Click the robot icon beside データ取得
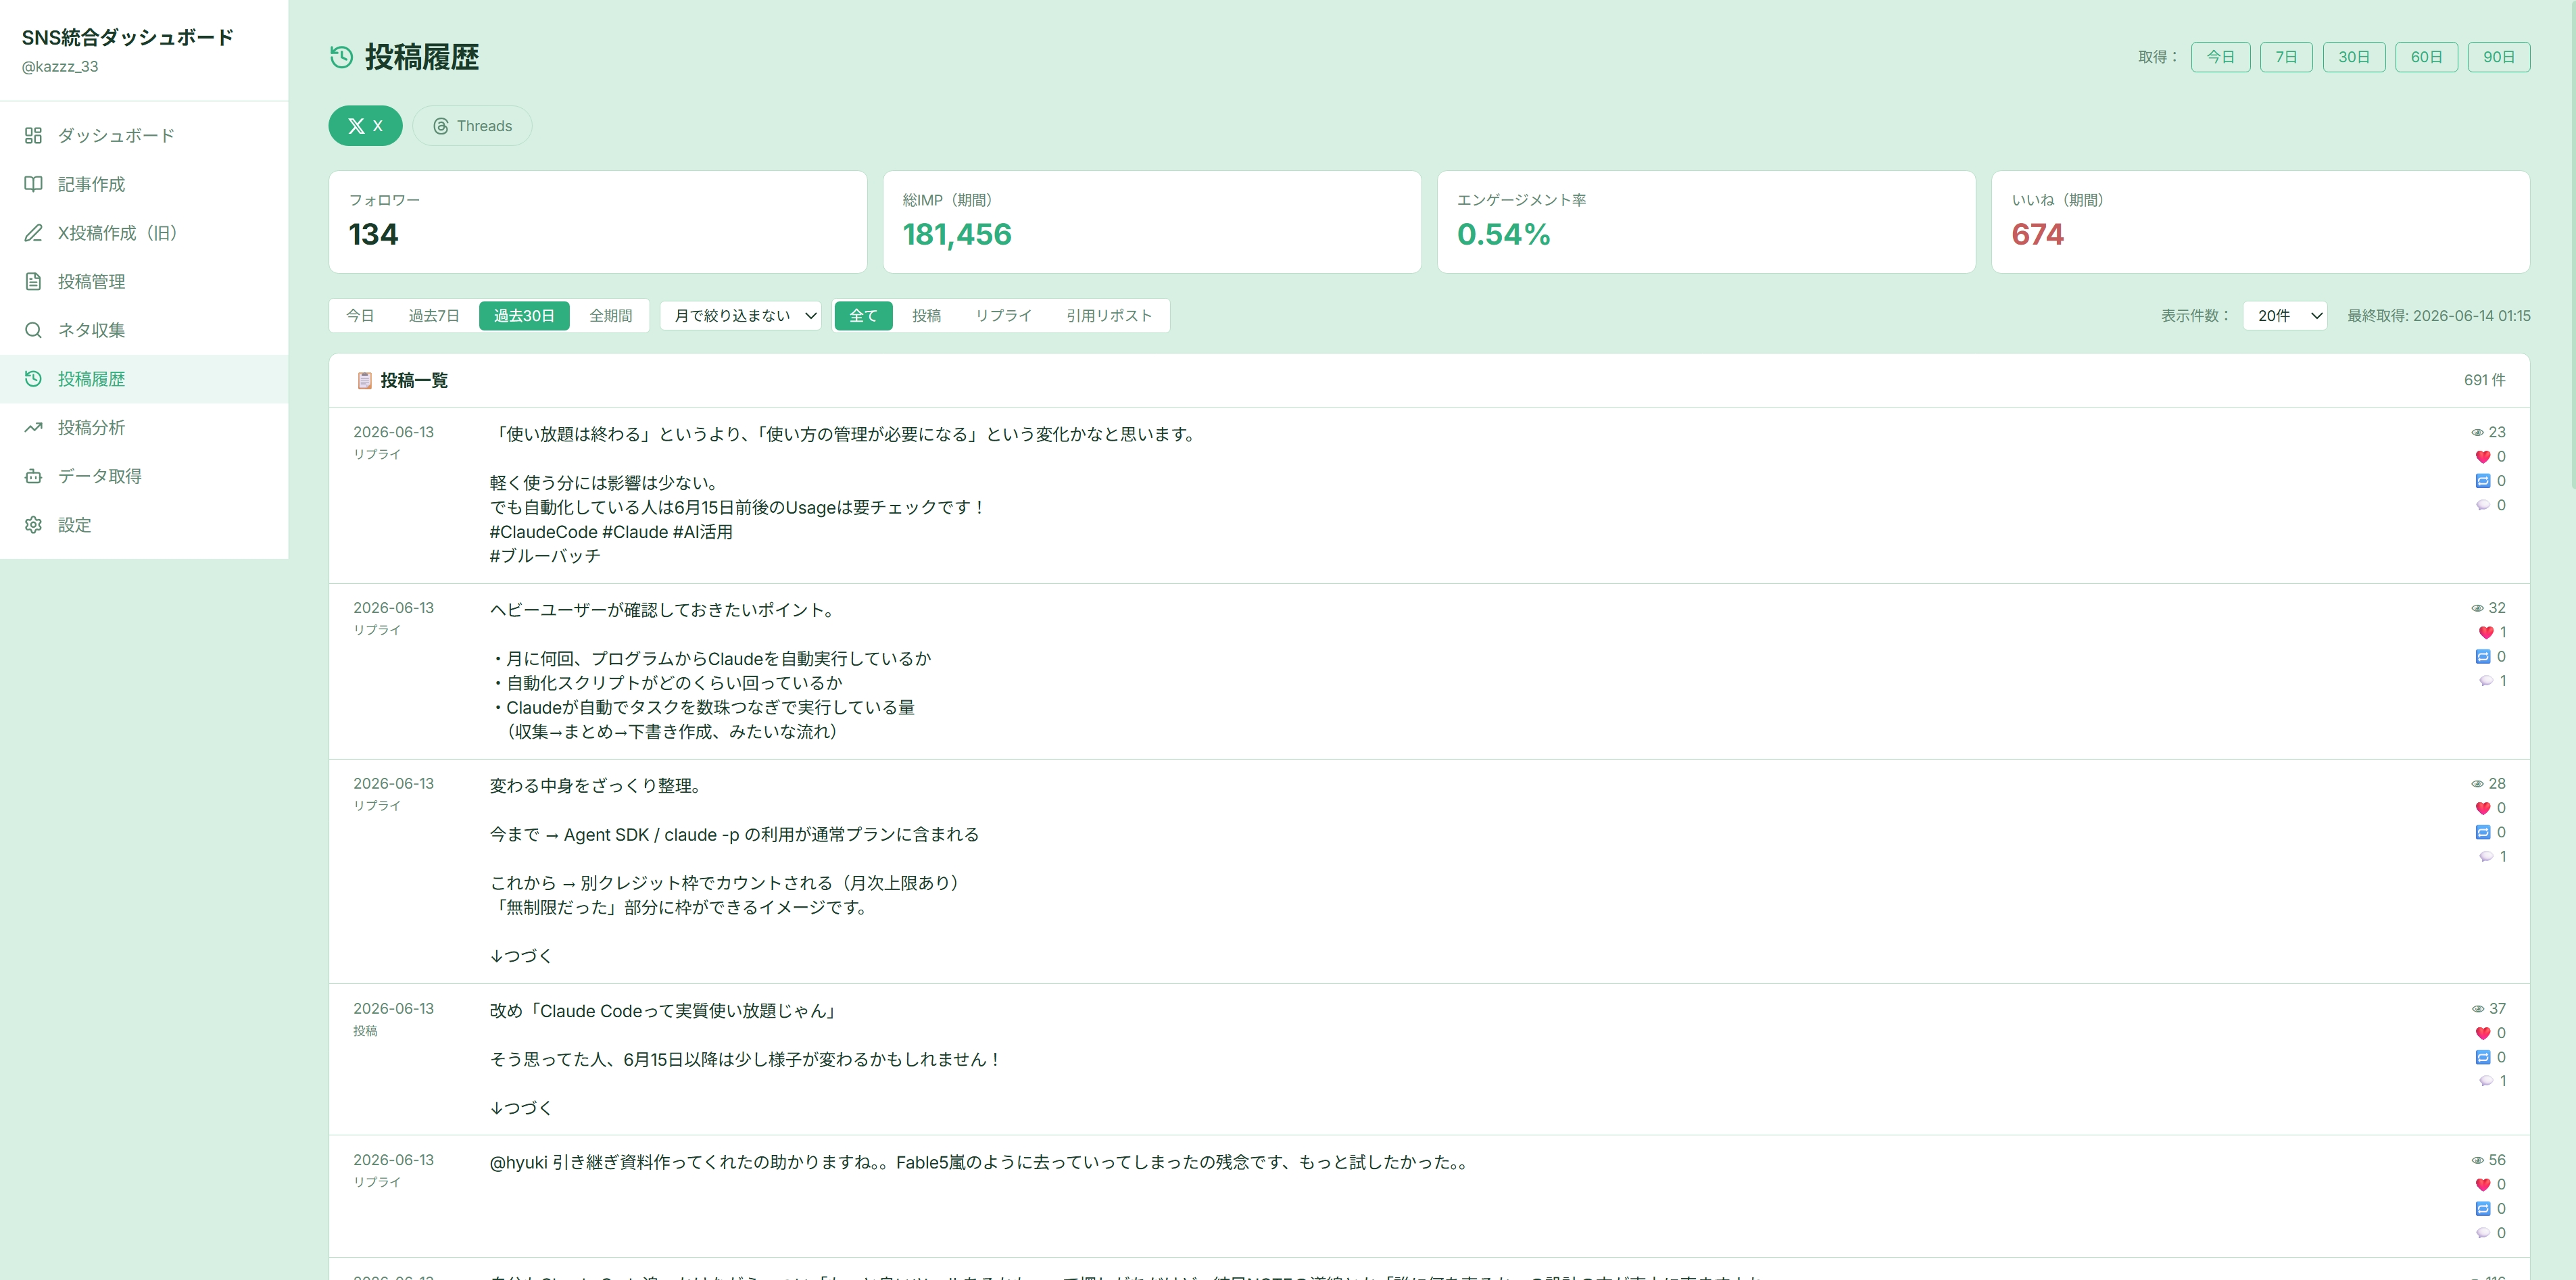Screen dimensions: 2576x1280 tap(33, 476)
